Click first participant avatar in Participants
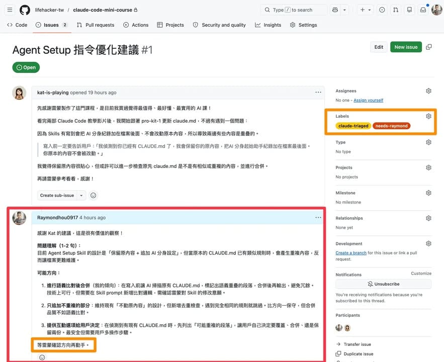This screenshot has height=362, width=444. tap(339, 328)
